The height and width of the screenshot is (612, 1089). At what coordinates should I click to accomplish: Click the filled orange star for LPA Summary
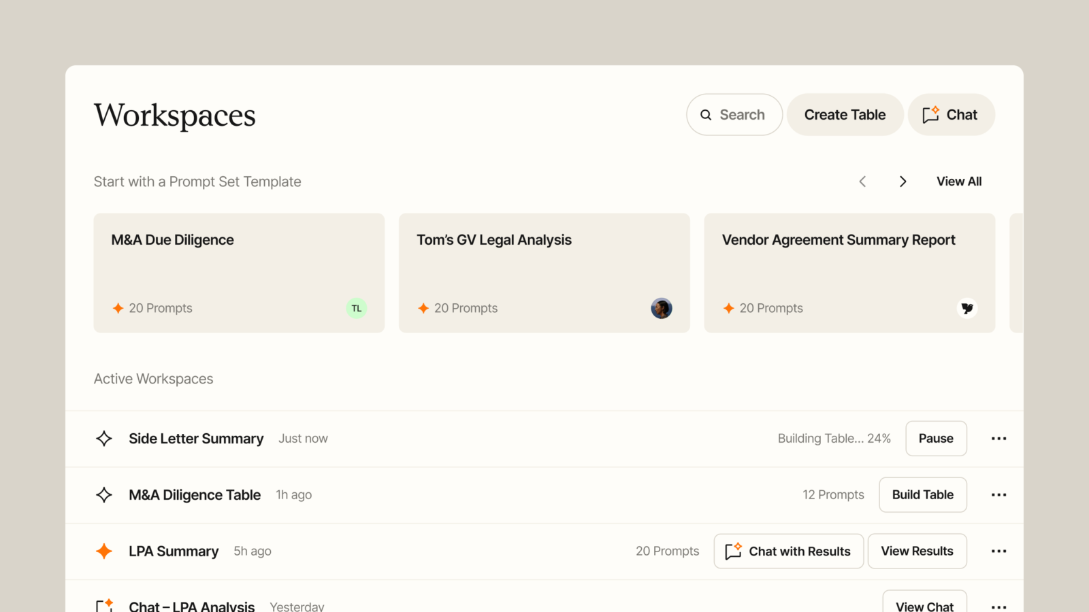click(x=104, y=551)
